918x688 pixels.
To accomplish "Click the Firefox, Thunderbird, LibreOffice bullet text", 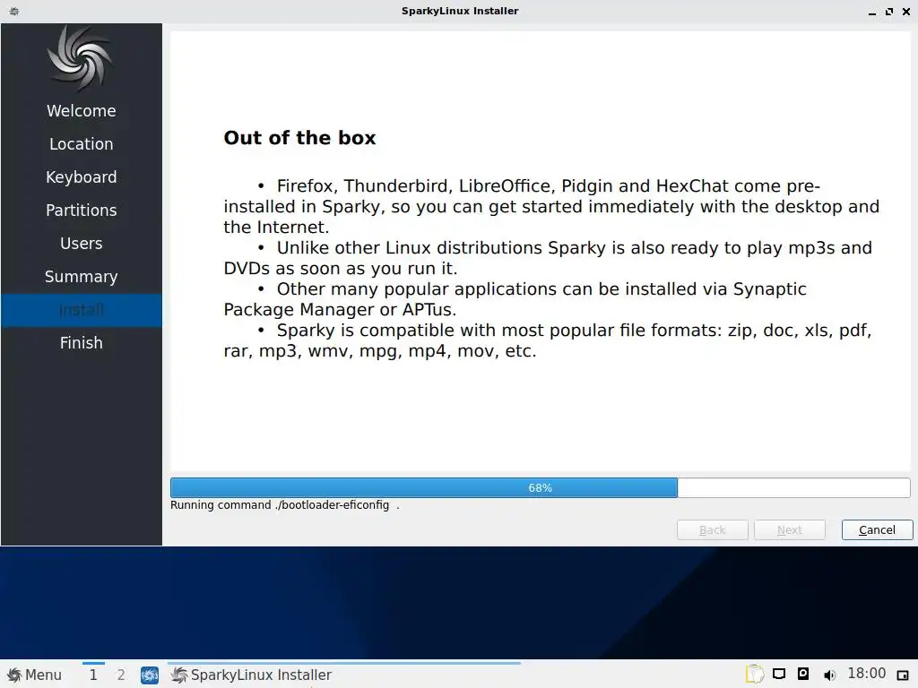I will coord(551,207).
